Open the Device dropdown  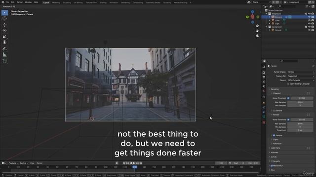[x=301, y=80]
